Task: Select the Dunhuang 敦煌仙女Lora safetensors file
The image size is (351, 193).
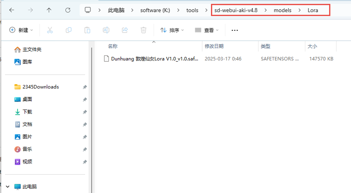Action: pyautogui.click(x=154, y=59)
